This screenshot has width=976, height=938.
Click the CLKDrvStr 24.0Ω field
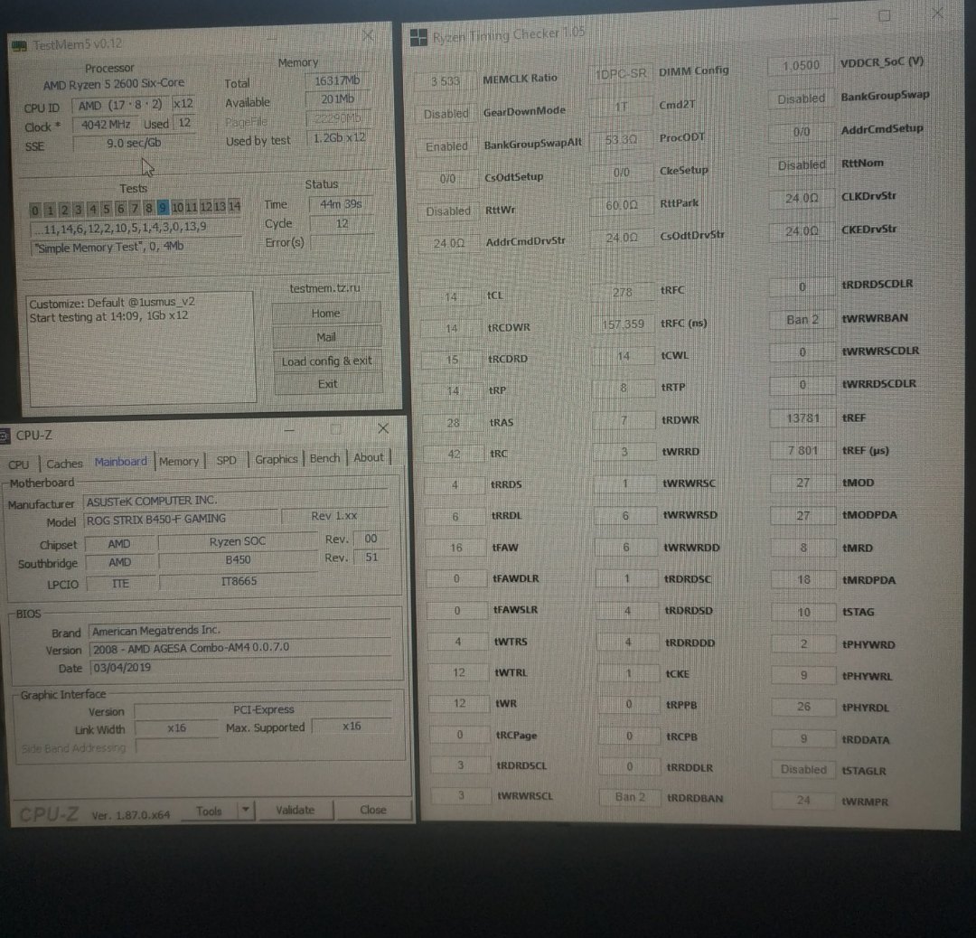(x=802, y=198)
